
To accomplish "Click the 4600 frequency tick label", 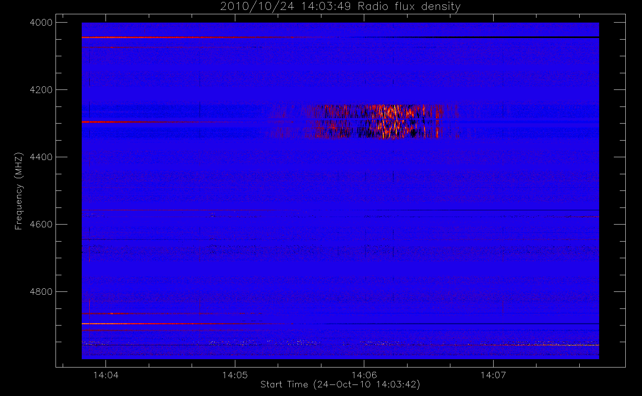I will pyautogui.click(x=41, y=225).
